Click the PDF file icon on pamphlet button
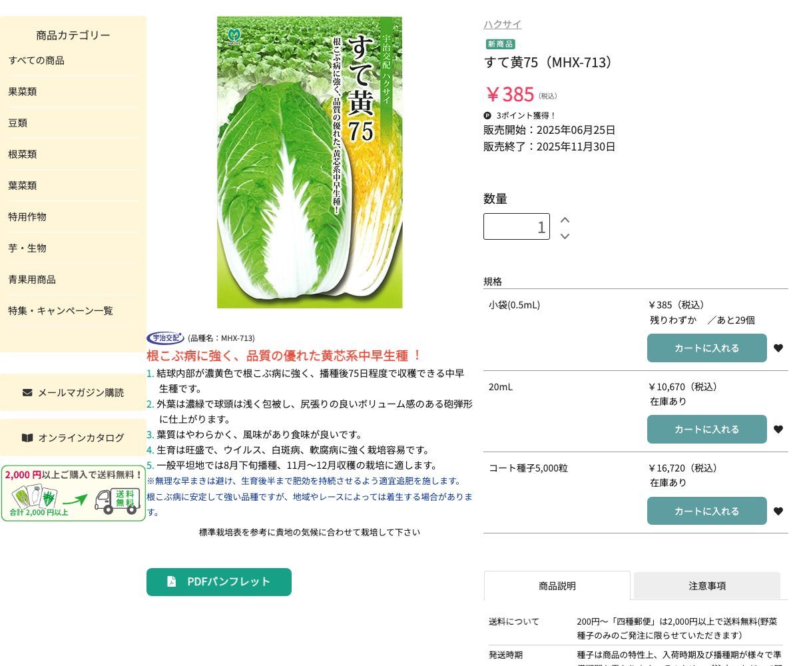Viewport: 799px width, 666px height. tap(172, 581)
